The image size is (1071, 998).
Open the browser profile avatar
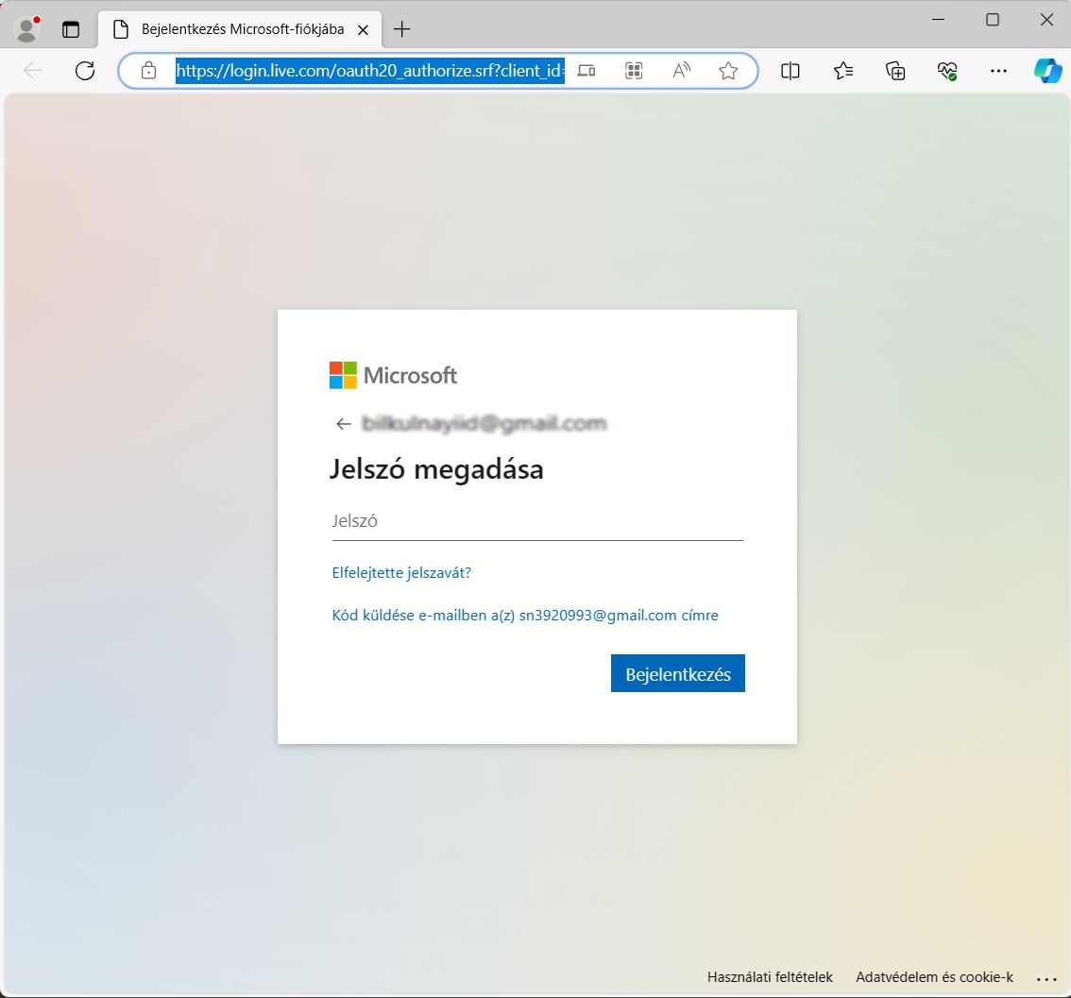(x=26, y=28)
